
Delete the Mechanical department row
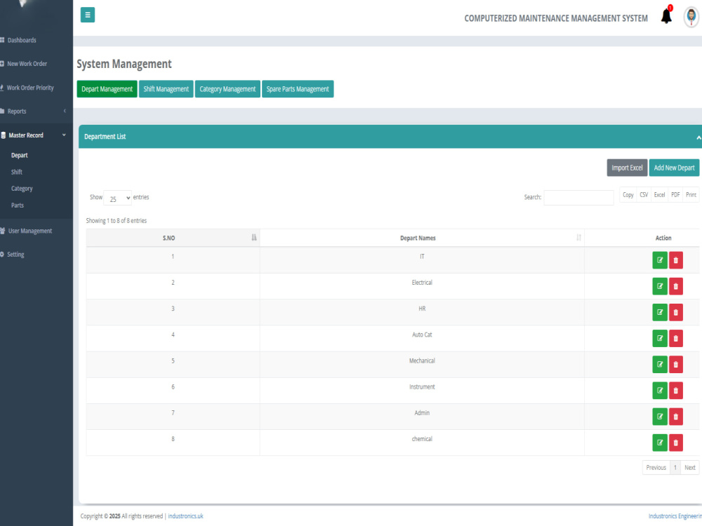(x=676, y=365)
